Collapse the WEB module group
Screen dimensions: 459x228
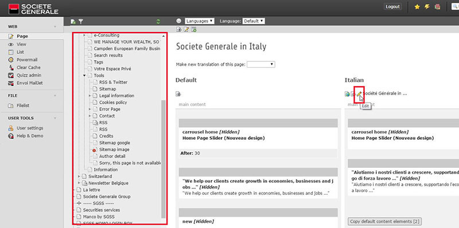point(55,26)
